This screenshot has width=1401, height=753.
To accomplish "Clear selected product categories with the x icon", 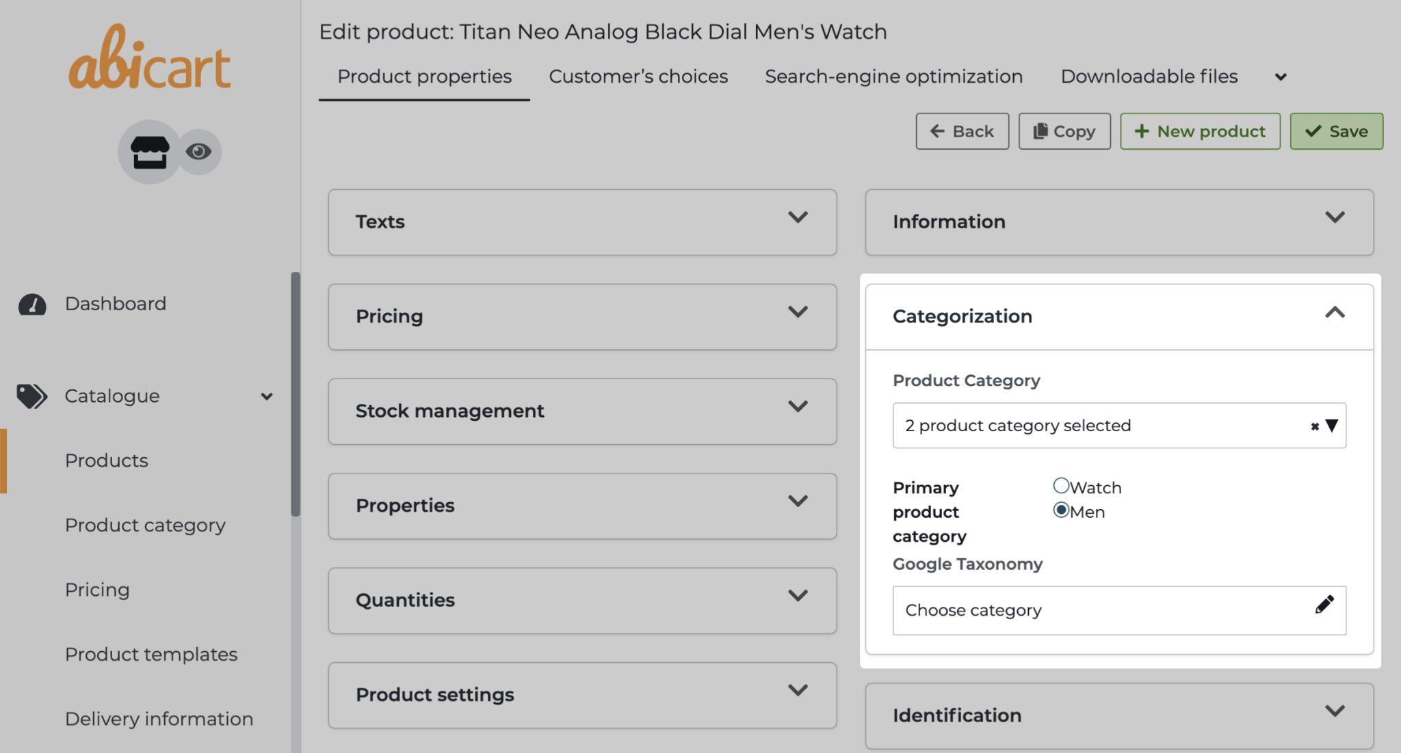I will (1314, 426).
